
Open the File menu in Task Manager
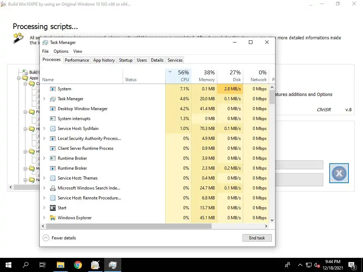[45, 51]
